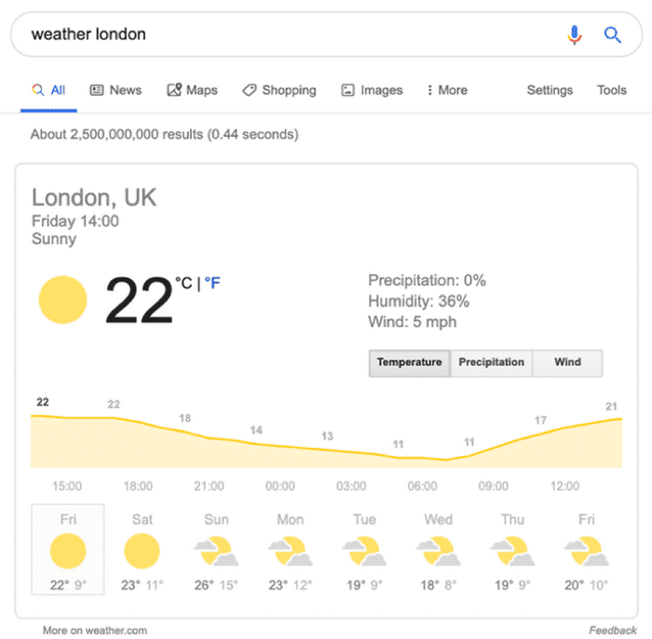Click the voice search microphone icon
652x639 pixels.
pos(575,34)
